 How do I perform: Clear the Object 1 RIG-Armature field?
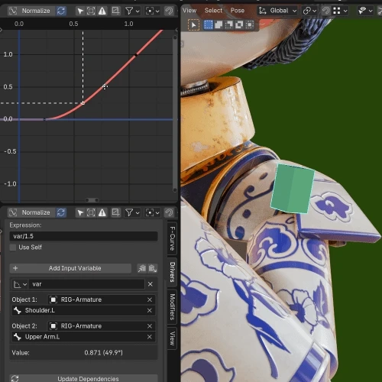pos(150,299)
